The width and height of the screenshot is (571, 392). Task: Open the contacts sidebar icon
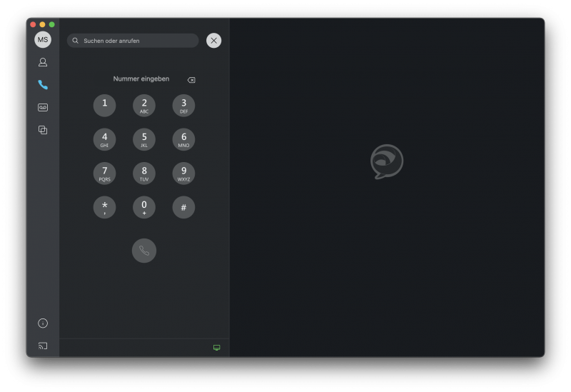tap(43, 62)
